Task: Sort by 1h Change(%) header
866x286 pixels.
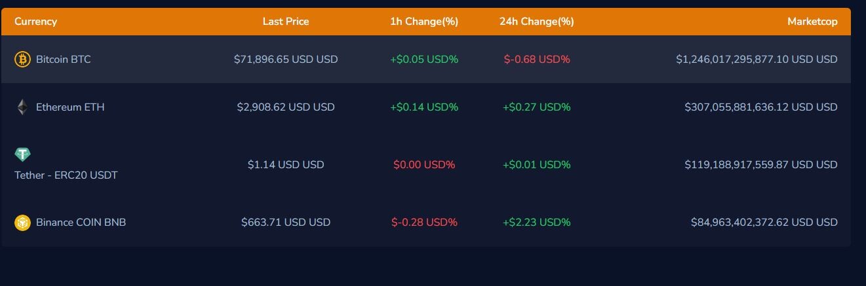Action: 424,22
